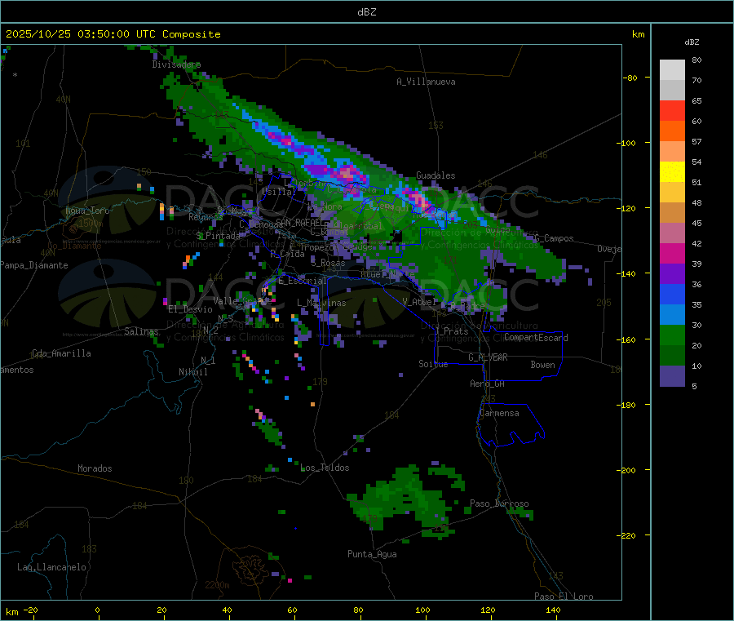Click the Carmensa map label
Screen dimensions: 734x621
(x=499, y=413)
